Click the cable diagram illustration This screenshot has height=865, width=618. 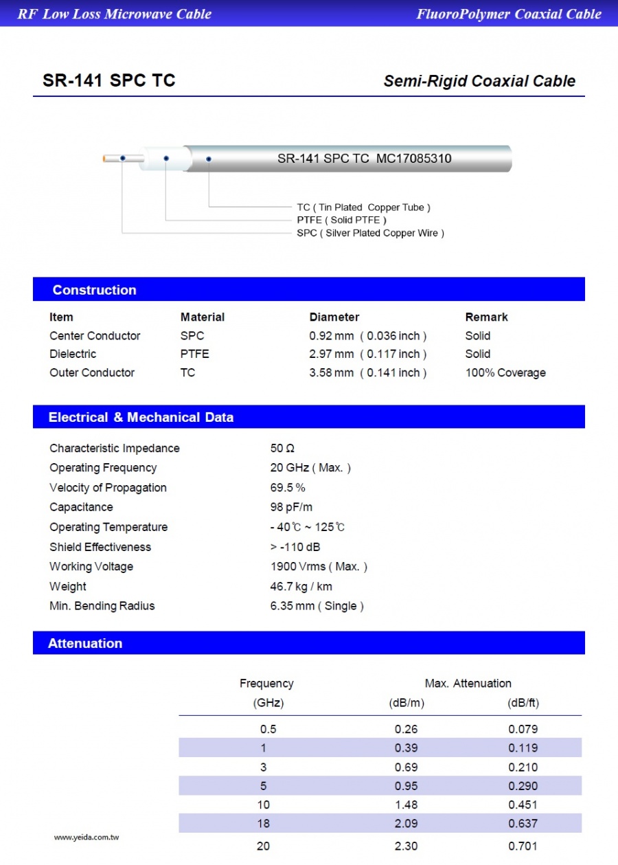[306, 159]
